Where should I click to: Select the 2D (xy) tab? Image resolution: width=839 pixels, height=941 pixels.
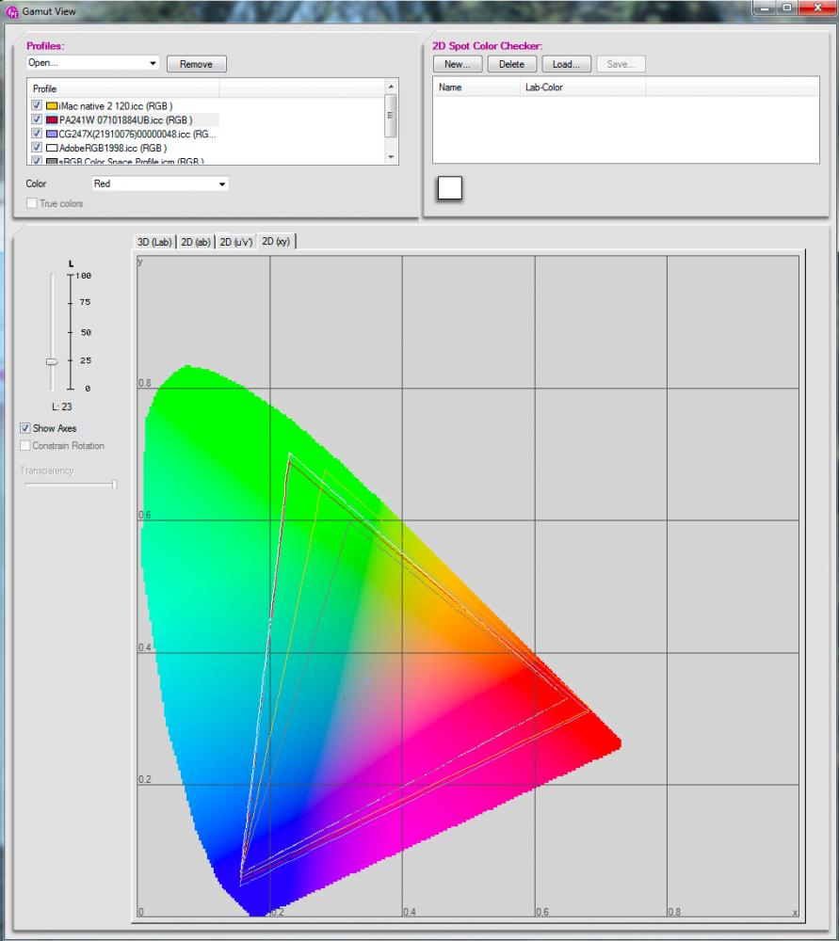click(276, 241)
